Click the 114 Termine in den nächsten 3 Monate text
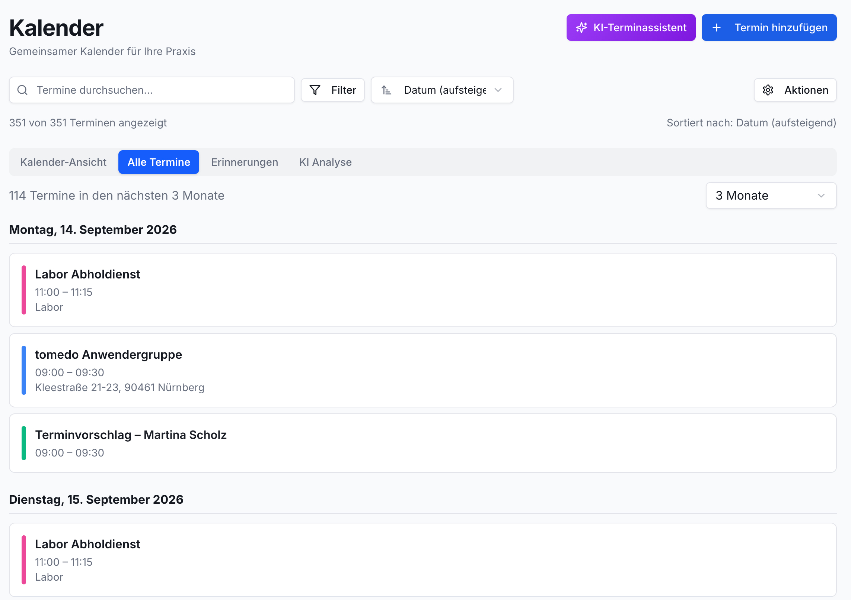The width and height of the screenshot is (851, 600). 117,196
